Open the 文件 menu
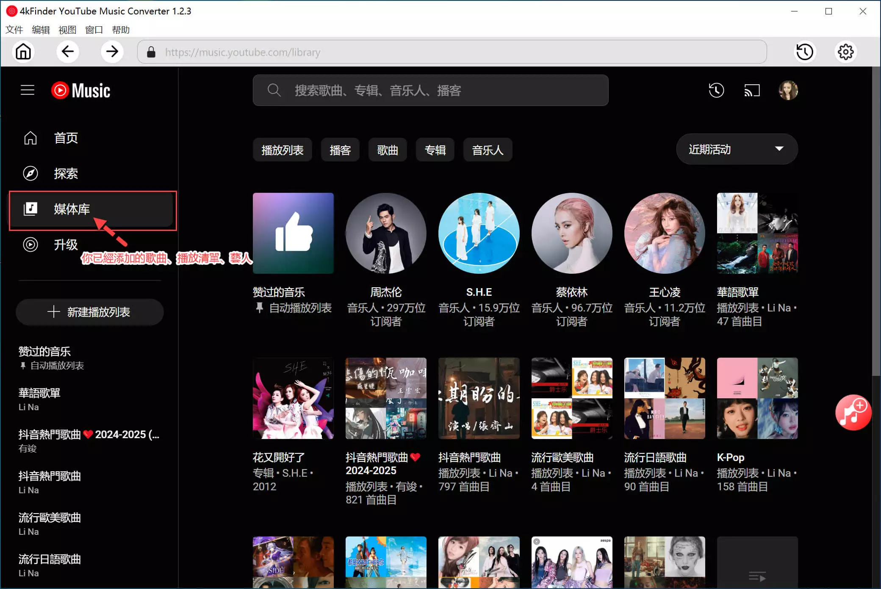This screenshot has width=881, height=589. click(x=14, y=30)
